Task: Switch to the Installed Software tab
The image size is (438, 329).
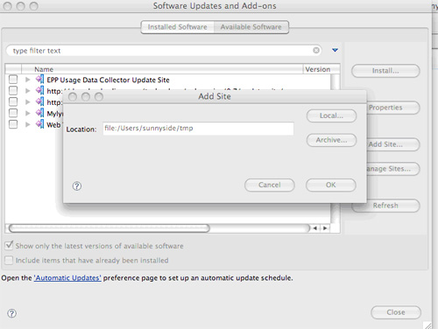Action: [x=178, y=27]
